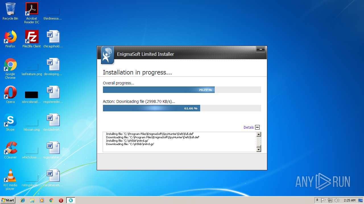
Task: Minimize the EnigmaSoft Limited Installer window
Action: tap(260, 49)
